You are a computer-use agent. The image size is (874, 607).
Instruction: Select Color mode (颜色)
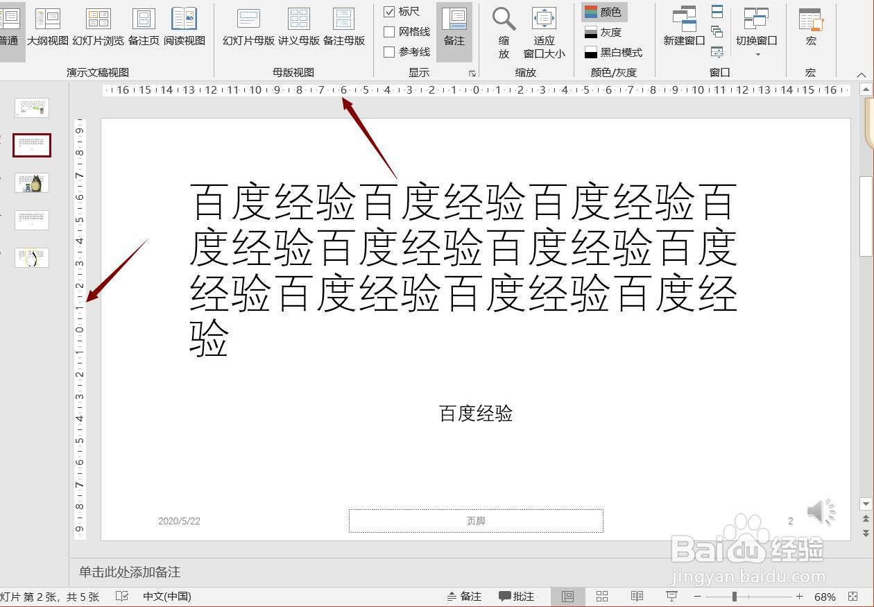click(x=603, y=12)
